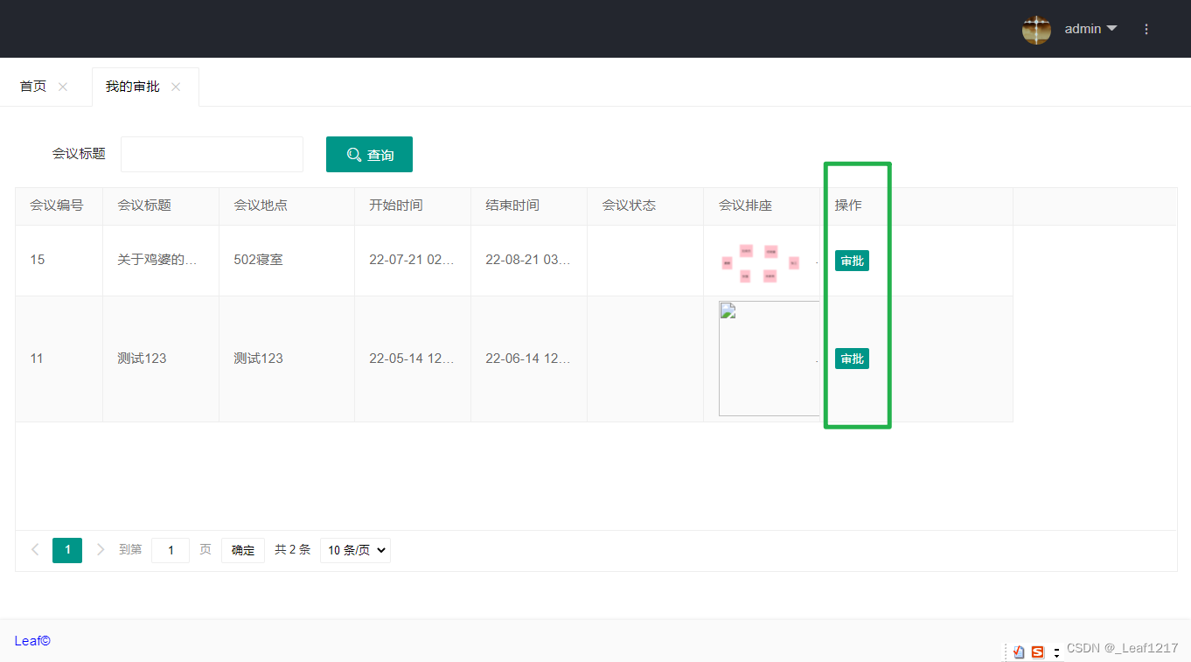Close the 我的审批 tab
Screen dimensions: 1191x662
(176, 87)
